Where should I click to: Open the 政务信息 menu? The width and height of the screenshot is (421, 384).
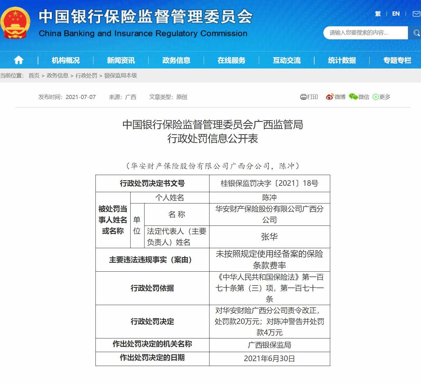(x=176, y=60)
